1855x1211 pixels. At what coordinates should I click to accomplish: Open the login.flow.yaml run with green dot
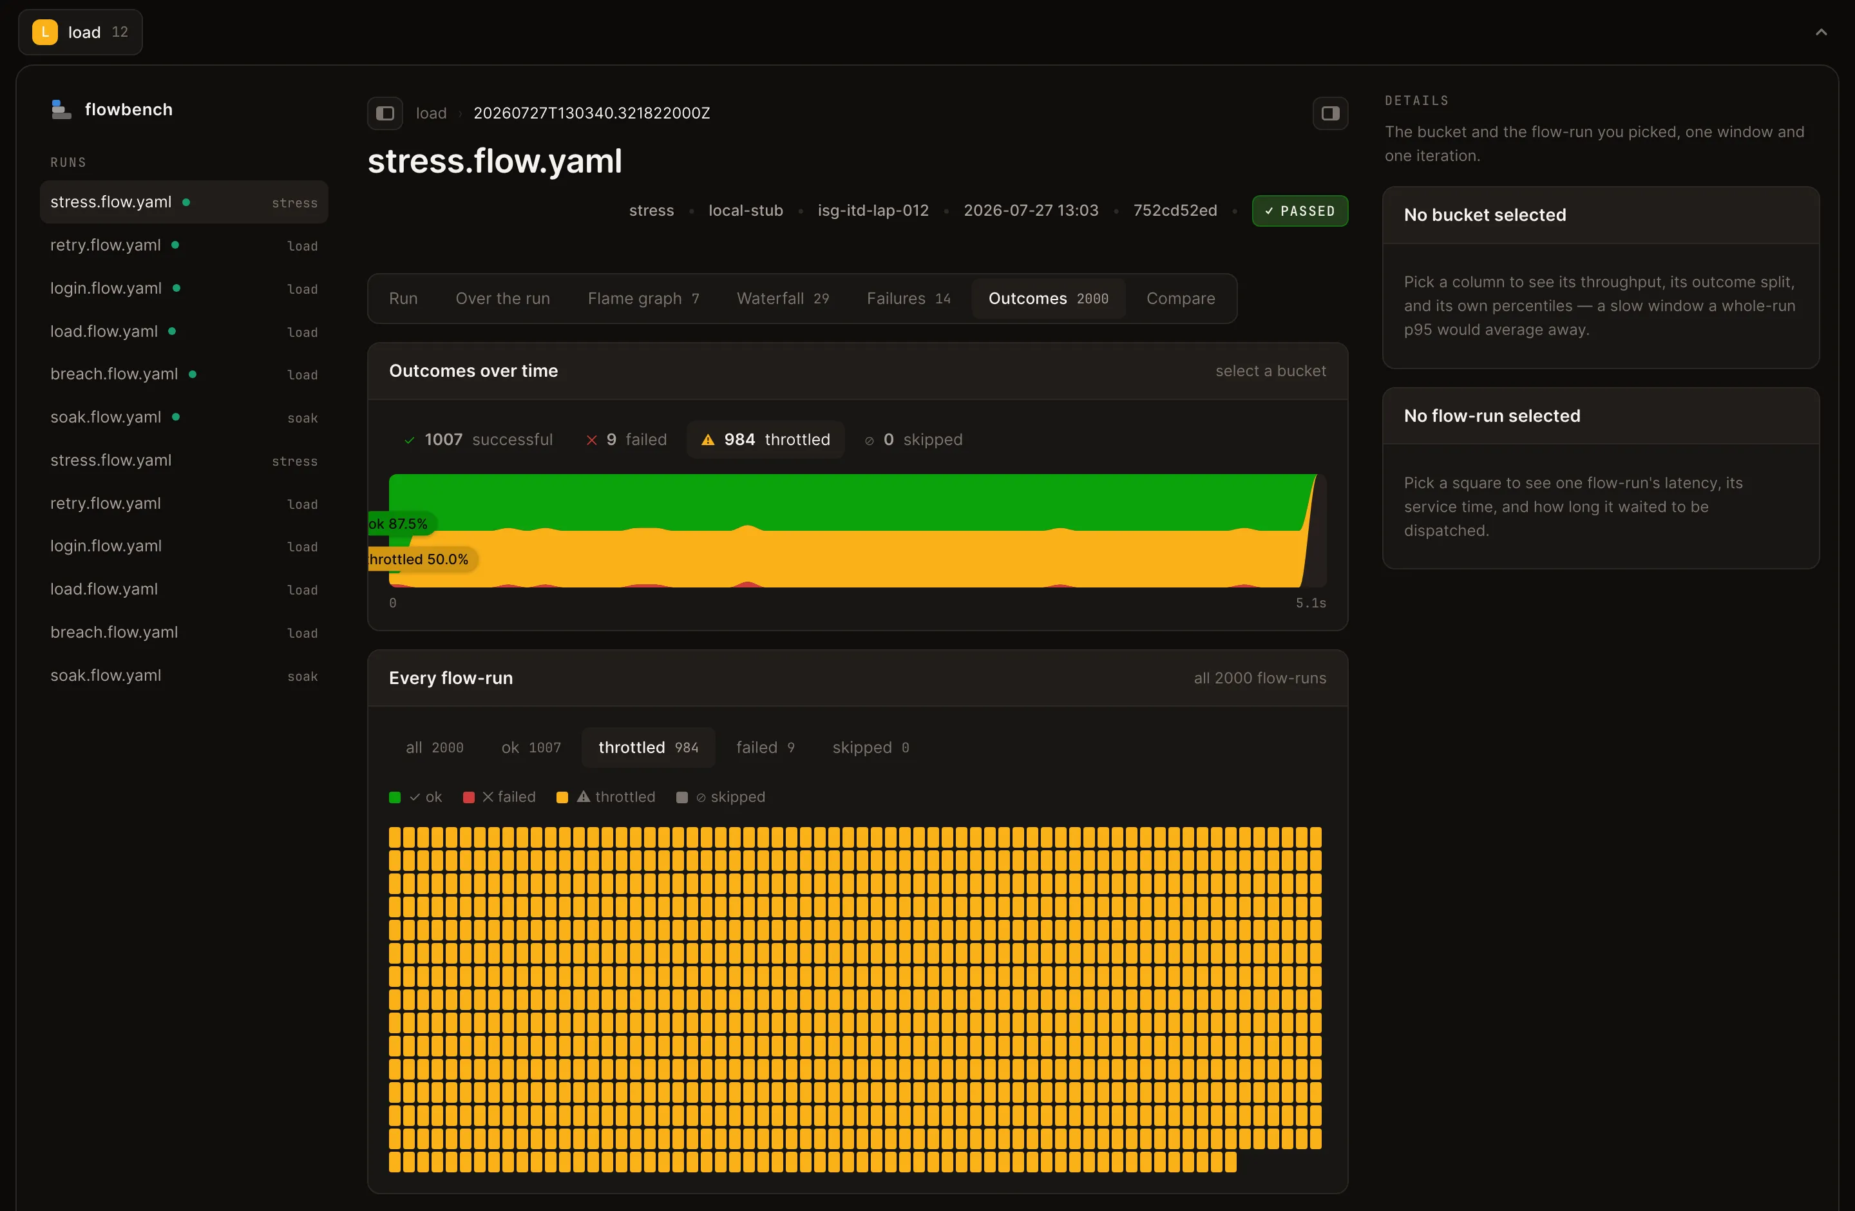[184, 289]
